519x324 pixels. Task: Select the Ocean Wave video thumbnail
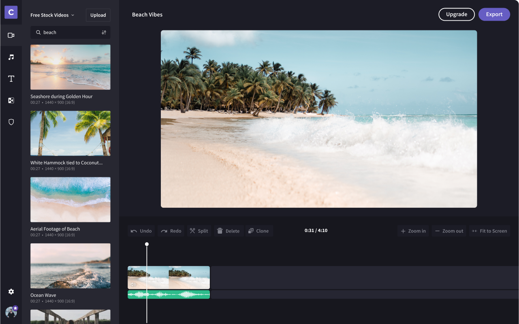point(70,266)
